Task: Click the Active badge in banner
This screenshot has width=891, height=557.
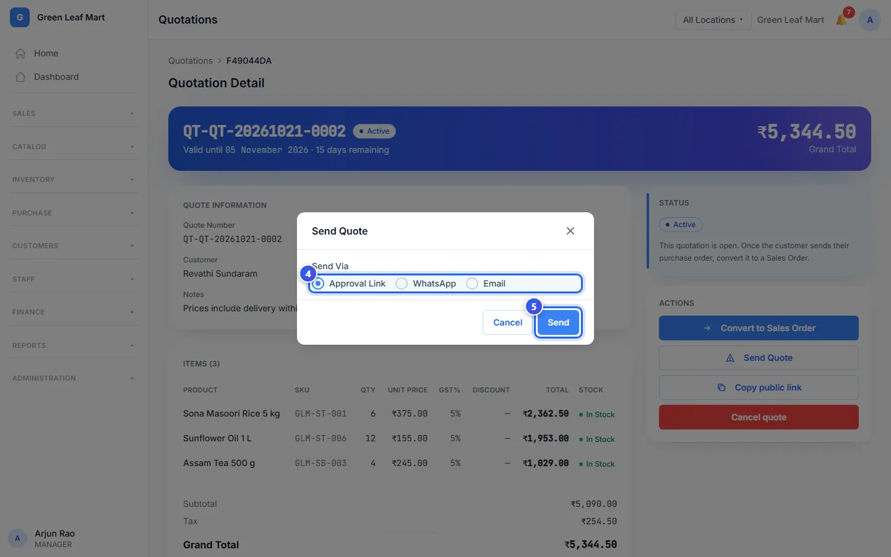Action: click(374, 131)
